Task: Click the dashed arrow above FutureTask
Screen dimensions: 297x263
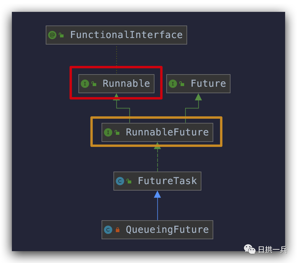Action: pos(157,157)
